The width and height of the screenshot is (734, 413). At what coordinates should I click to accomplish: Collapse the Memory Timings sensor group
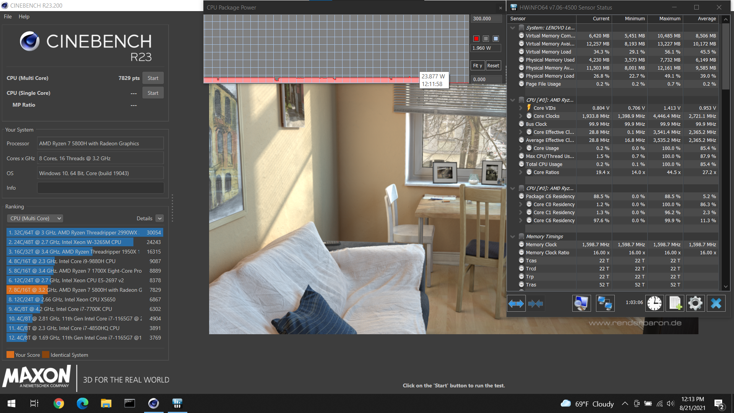[513, 237]
